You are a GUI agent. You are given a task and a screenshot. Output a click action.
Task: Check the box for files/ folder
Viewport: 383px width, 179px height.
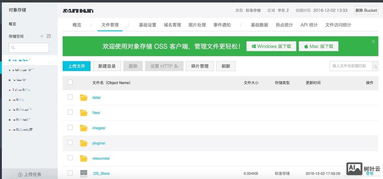[70, 112]
